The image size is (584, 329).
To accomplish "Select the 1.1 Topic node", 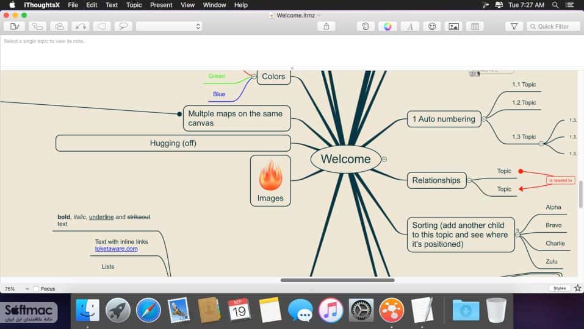I will coord(524,85).
